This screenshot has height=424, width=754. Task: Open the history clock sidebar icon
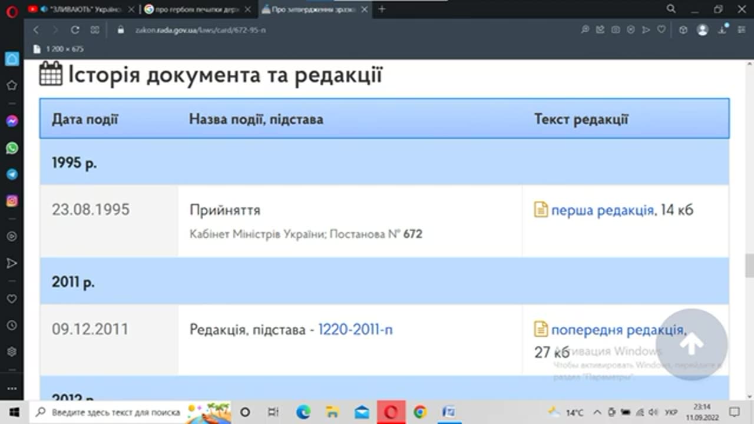(12, 325)
